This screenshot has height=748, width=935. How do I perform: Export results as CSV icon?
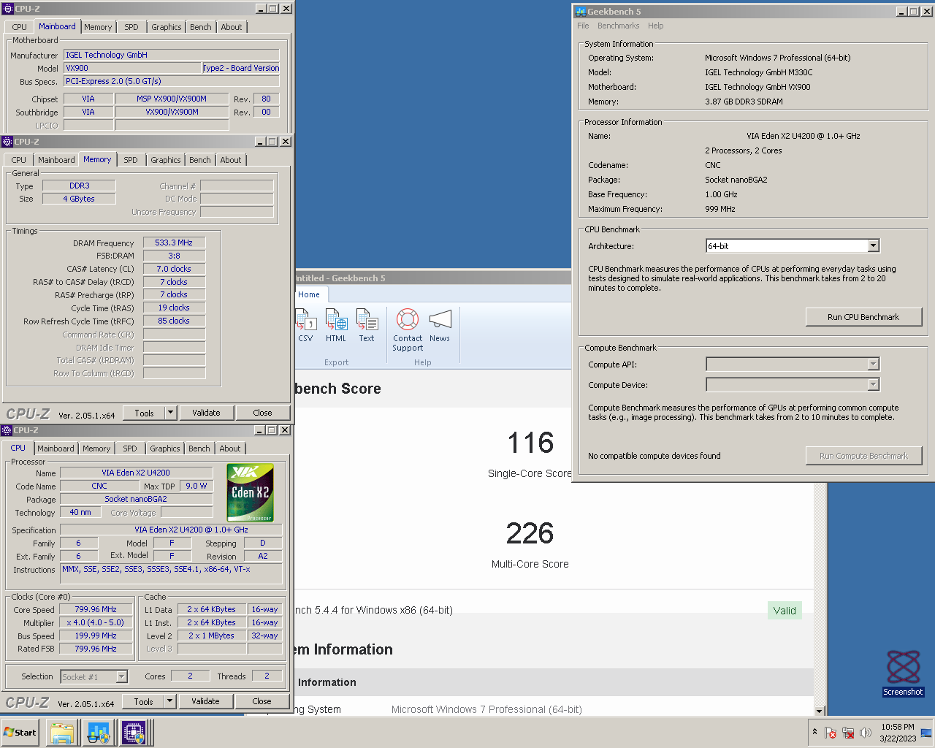[x=305, y=321]
